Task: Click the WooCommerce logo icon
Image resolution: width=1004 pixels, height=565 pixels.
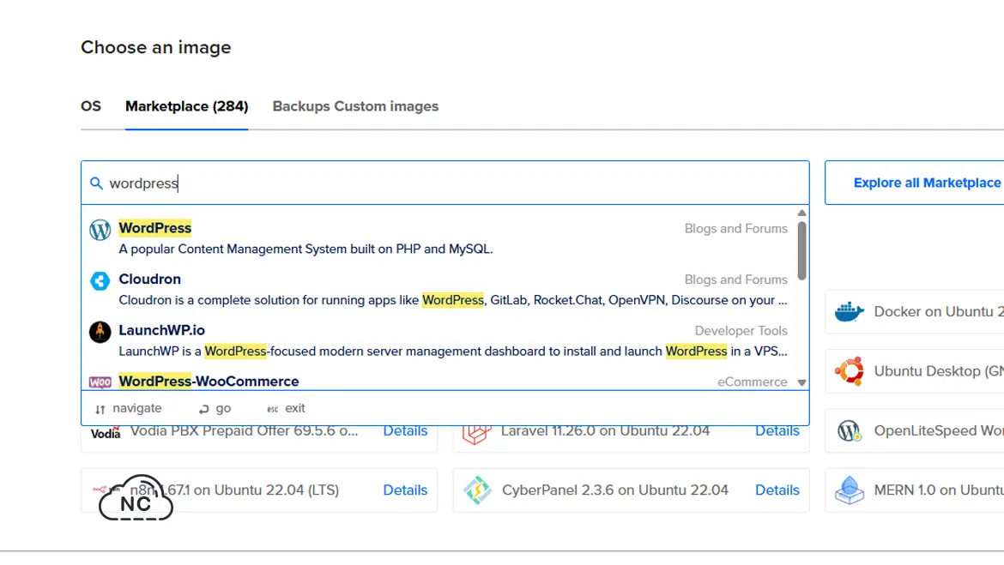Action: (100, 382)
